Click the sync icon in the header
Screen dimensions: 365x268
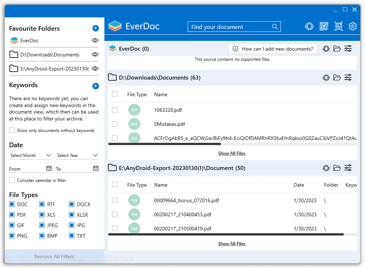point(309,26)
